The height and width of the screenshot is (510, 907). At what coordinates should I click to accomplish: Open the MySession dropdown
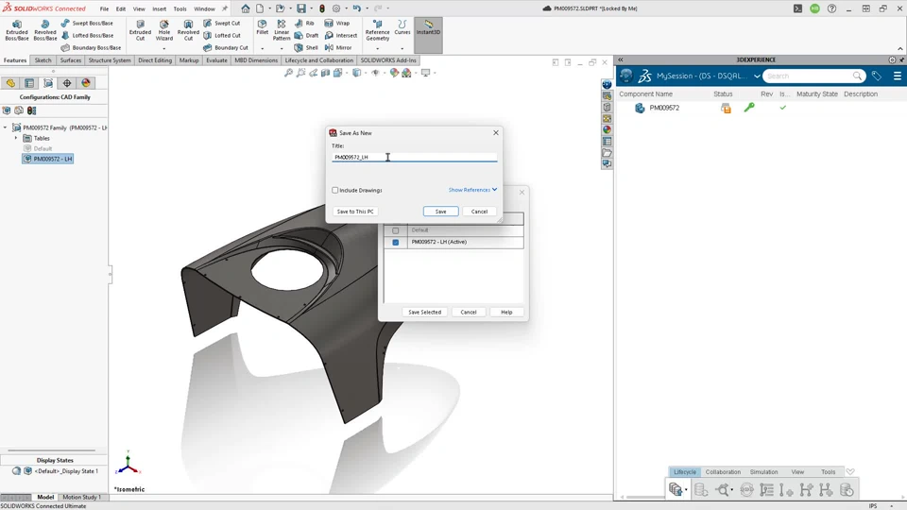[x=757, y=76]
